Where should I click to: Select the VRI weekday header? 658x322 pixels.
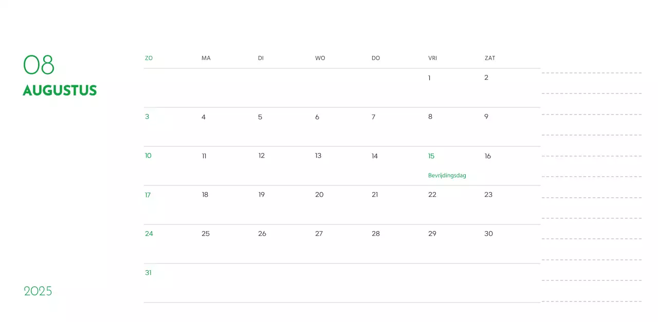[432, 58]
